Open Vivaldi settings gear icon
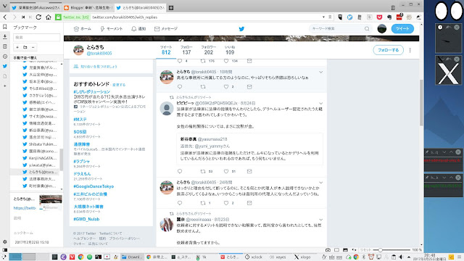This screenshot has width=464, height=261. (x=5, y=241)
